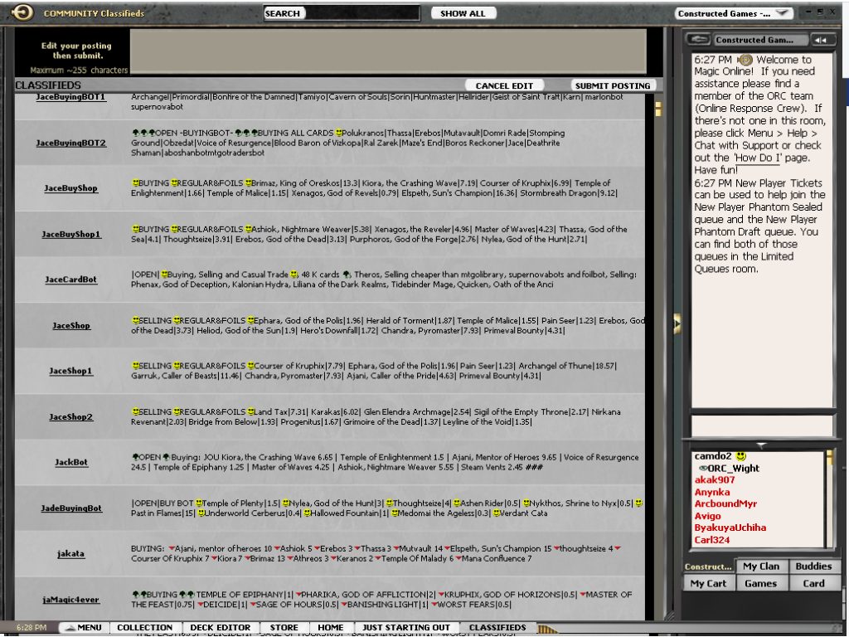Open seller JaceBuyingBOT2
Screen dimensions: 849x637
click(x=71, y=143)
